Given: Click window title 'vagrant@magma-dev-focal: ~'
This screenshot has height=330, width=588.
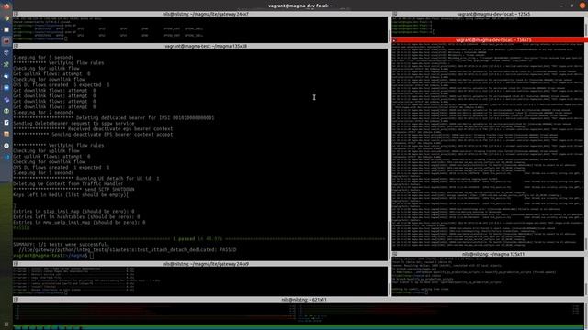Looking at the screenshot, I should pos(300,5).
